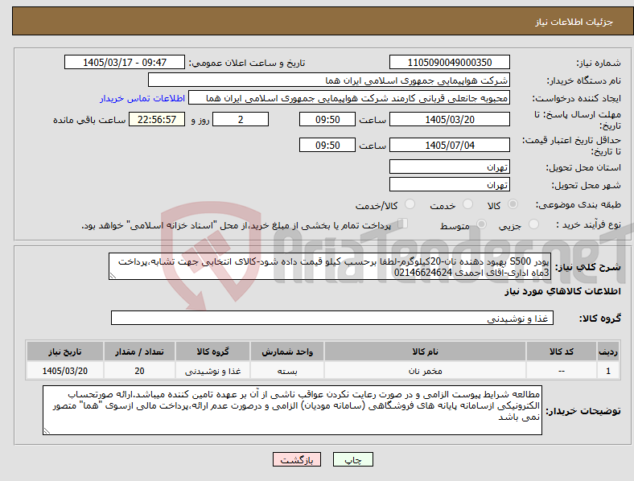Click the بسته unit cell
This screenshot has width=634, height=481.
tap(287, 371)
